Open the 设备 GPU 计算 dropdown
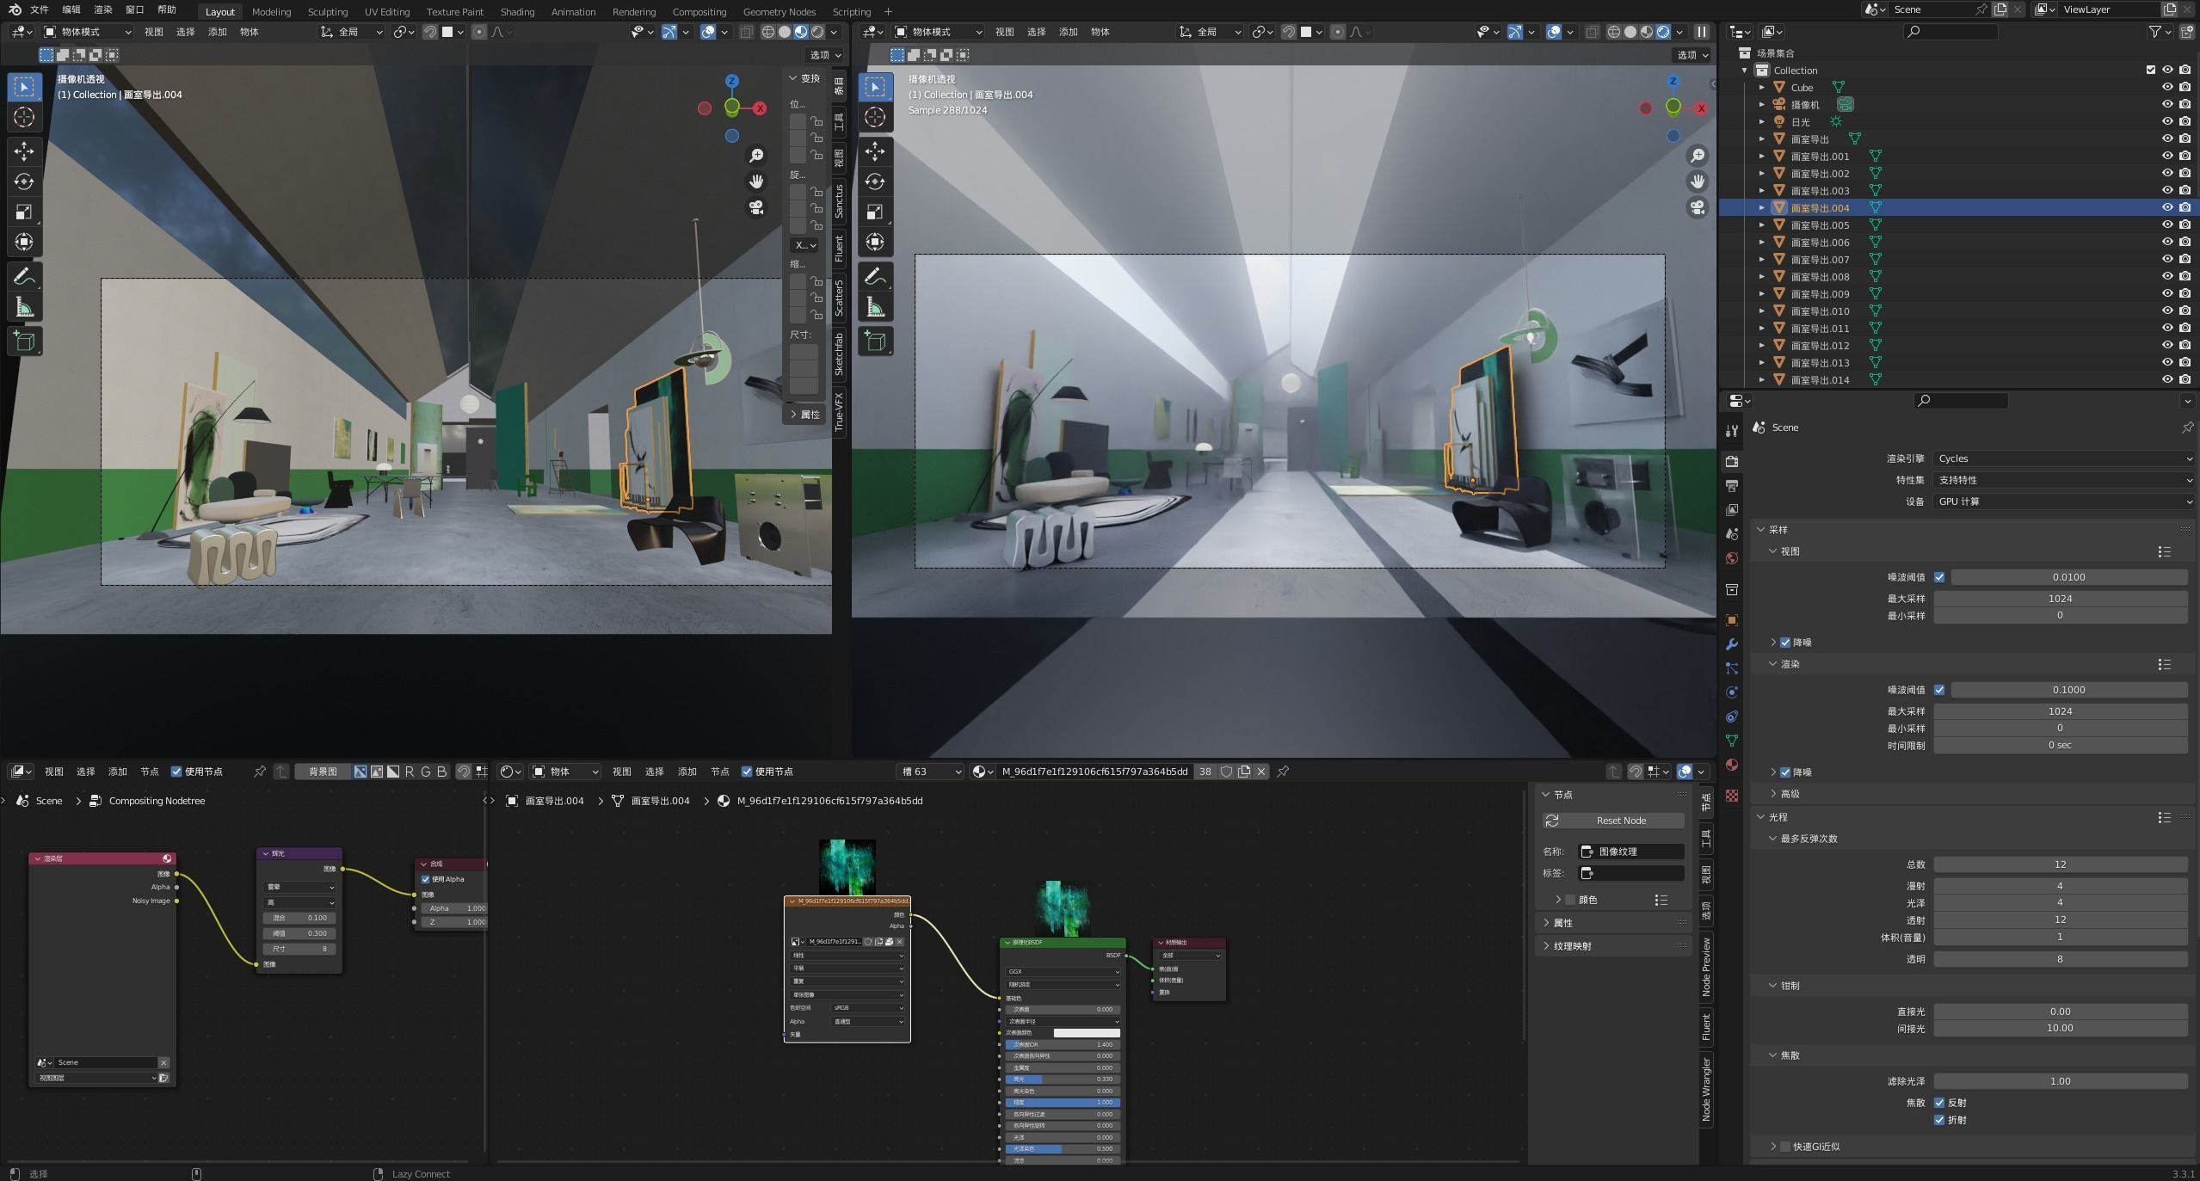This screenshot has height=1181, width=2200. [2063, 501]
